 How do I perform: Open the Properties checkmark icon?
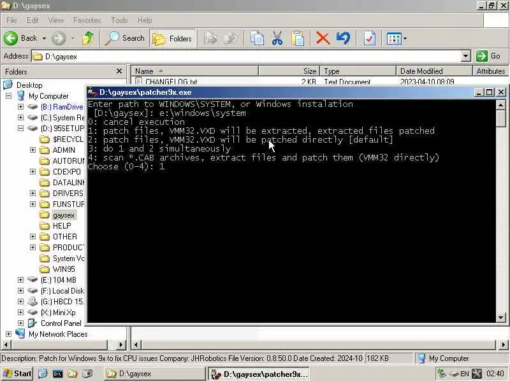(370, 38)
